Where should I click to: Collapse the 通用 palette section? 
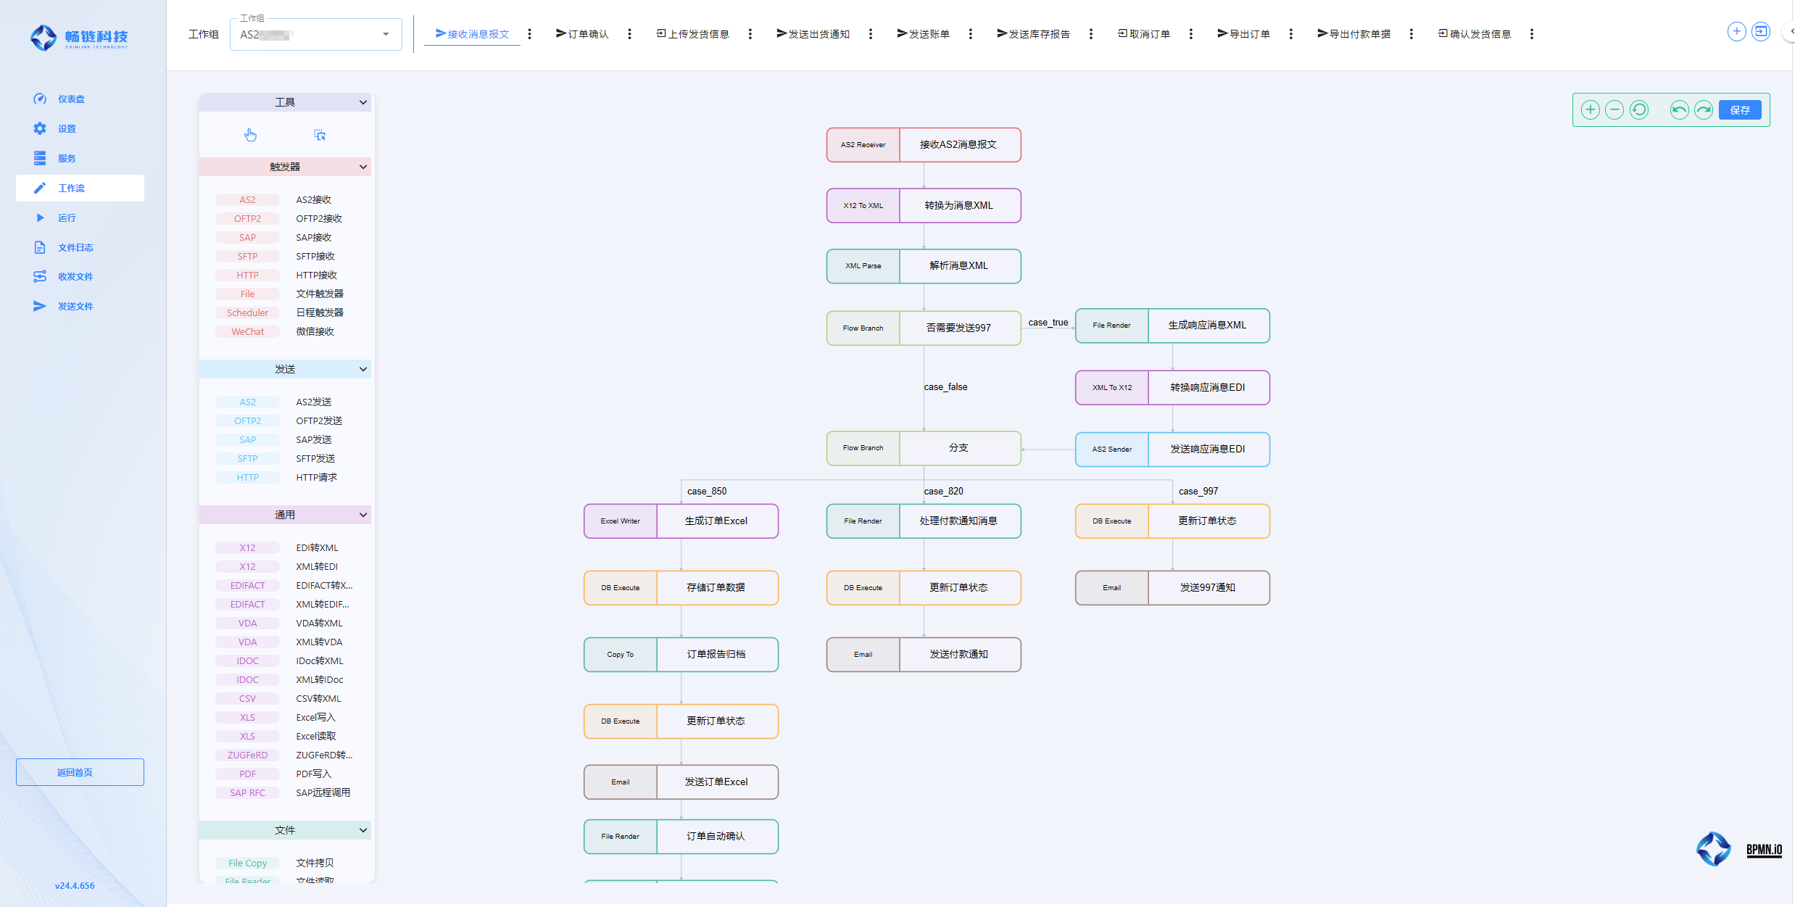point(362,515)
